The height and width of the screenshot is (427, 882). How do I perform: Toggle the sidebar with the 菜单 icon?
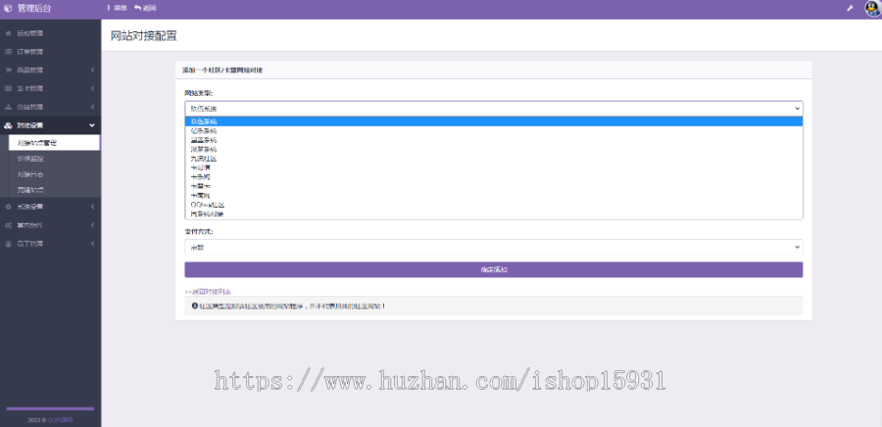pyautogui.click(x=109, y=9)
